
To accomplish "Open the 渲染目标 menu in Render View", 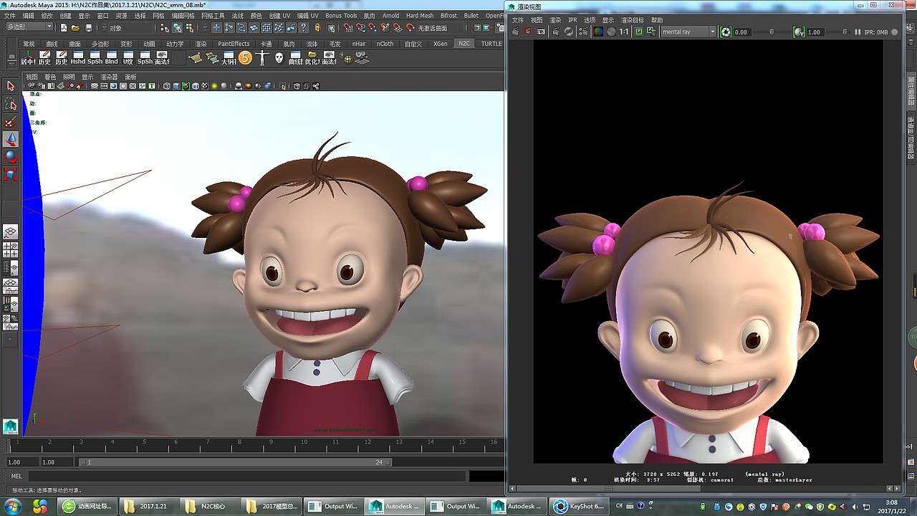I will (632, 20).
